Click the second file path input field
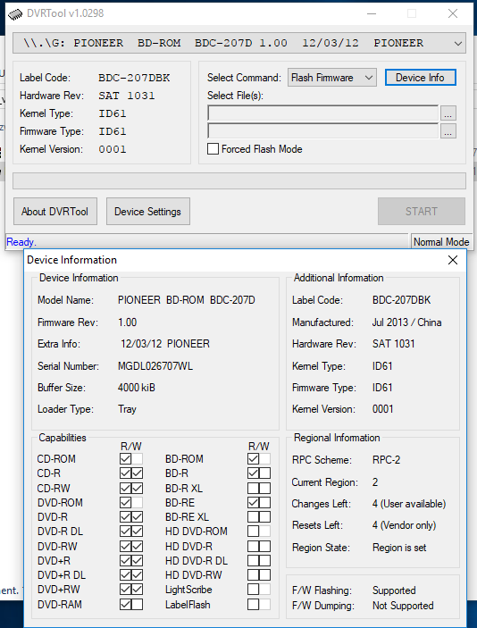The height and width of the screenshot is (628, 477). pos(322,131)
